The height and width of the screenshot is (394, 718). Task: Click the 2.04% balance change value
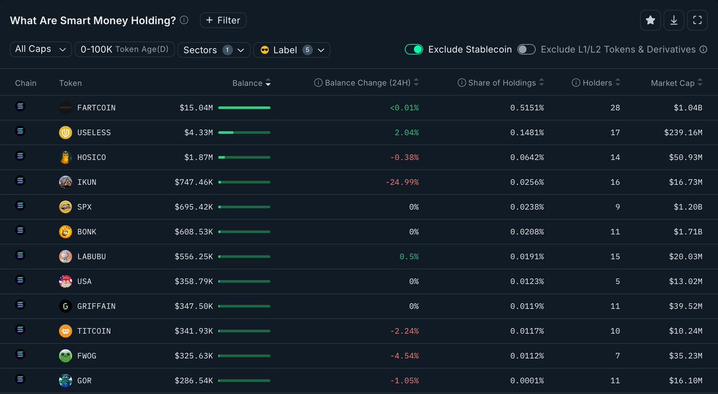pos(406,133)
